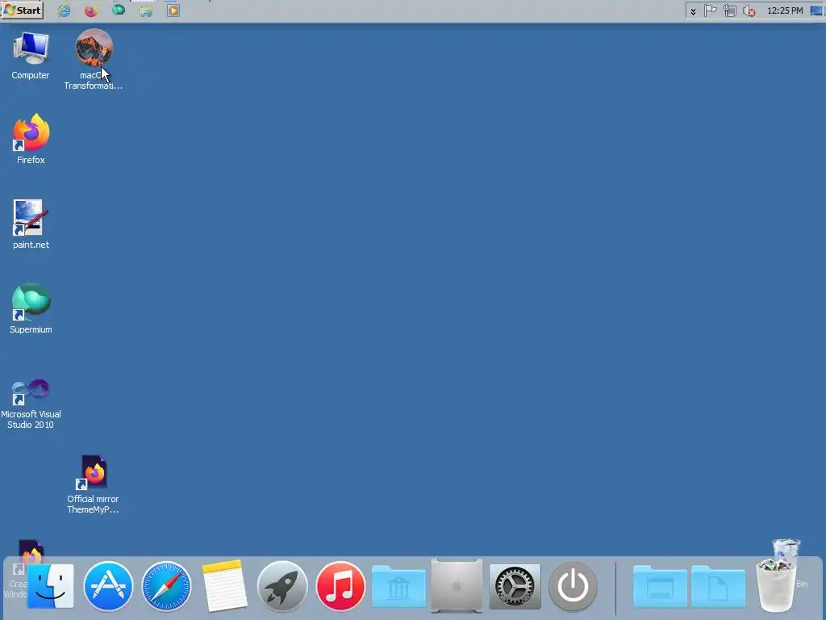Launch Internet Explorer from quick launch
The width and height of the screenshot is (826, 620).
pyautogui.click(x=65, y=10)
